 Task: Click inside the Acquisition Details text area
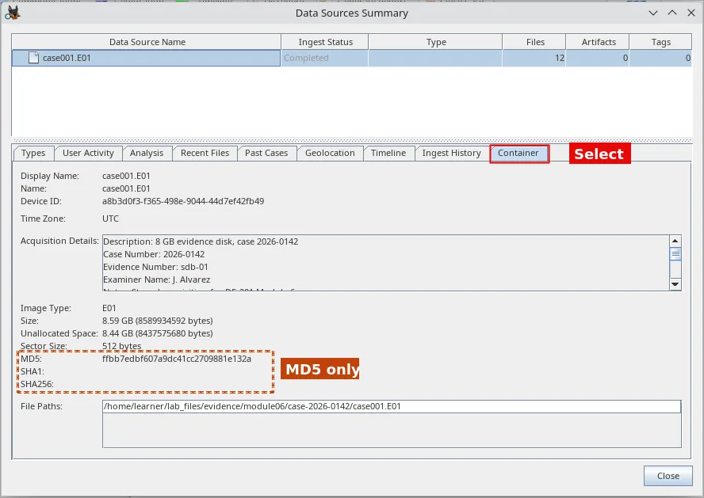pos(385,263)
